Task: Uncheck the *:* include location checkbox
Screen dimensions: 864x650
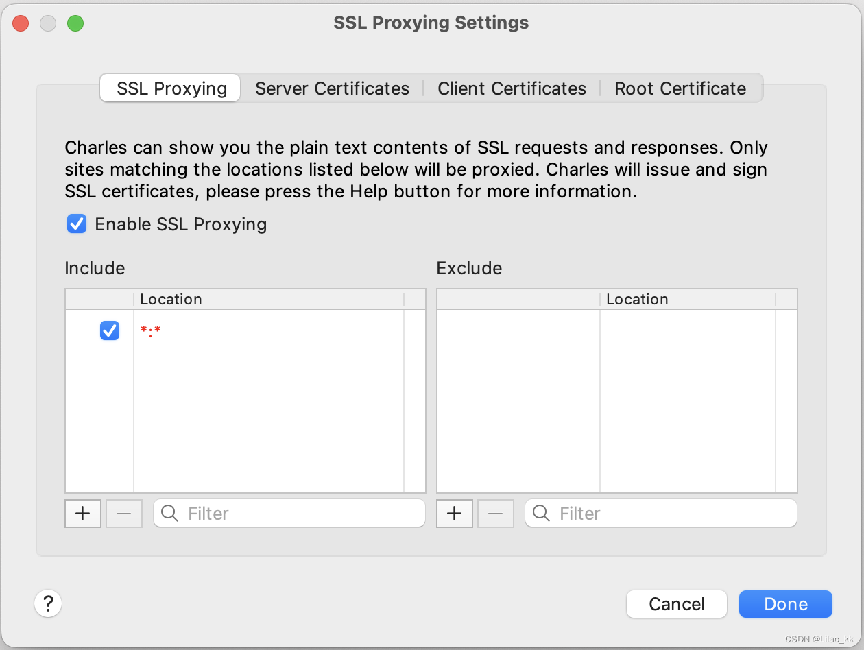Action: coord(110,331)
